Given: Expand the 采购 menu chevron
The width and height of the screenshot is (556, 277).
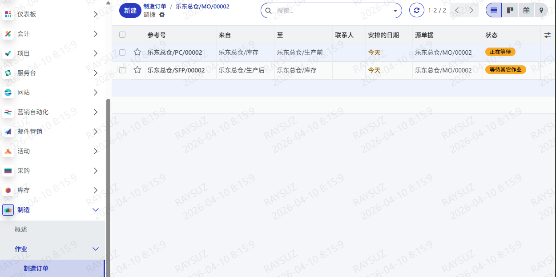Looking at the screenshot, I should (x=95, y=171).
